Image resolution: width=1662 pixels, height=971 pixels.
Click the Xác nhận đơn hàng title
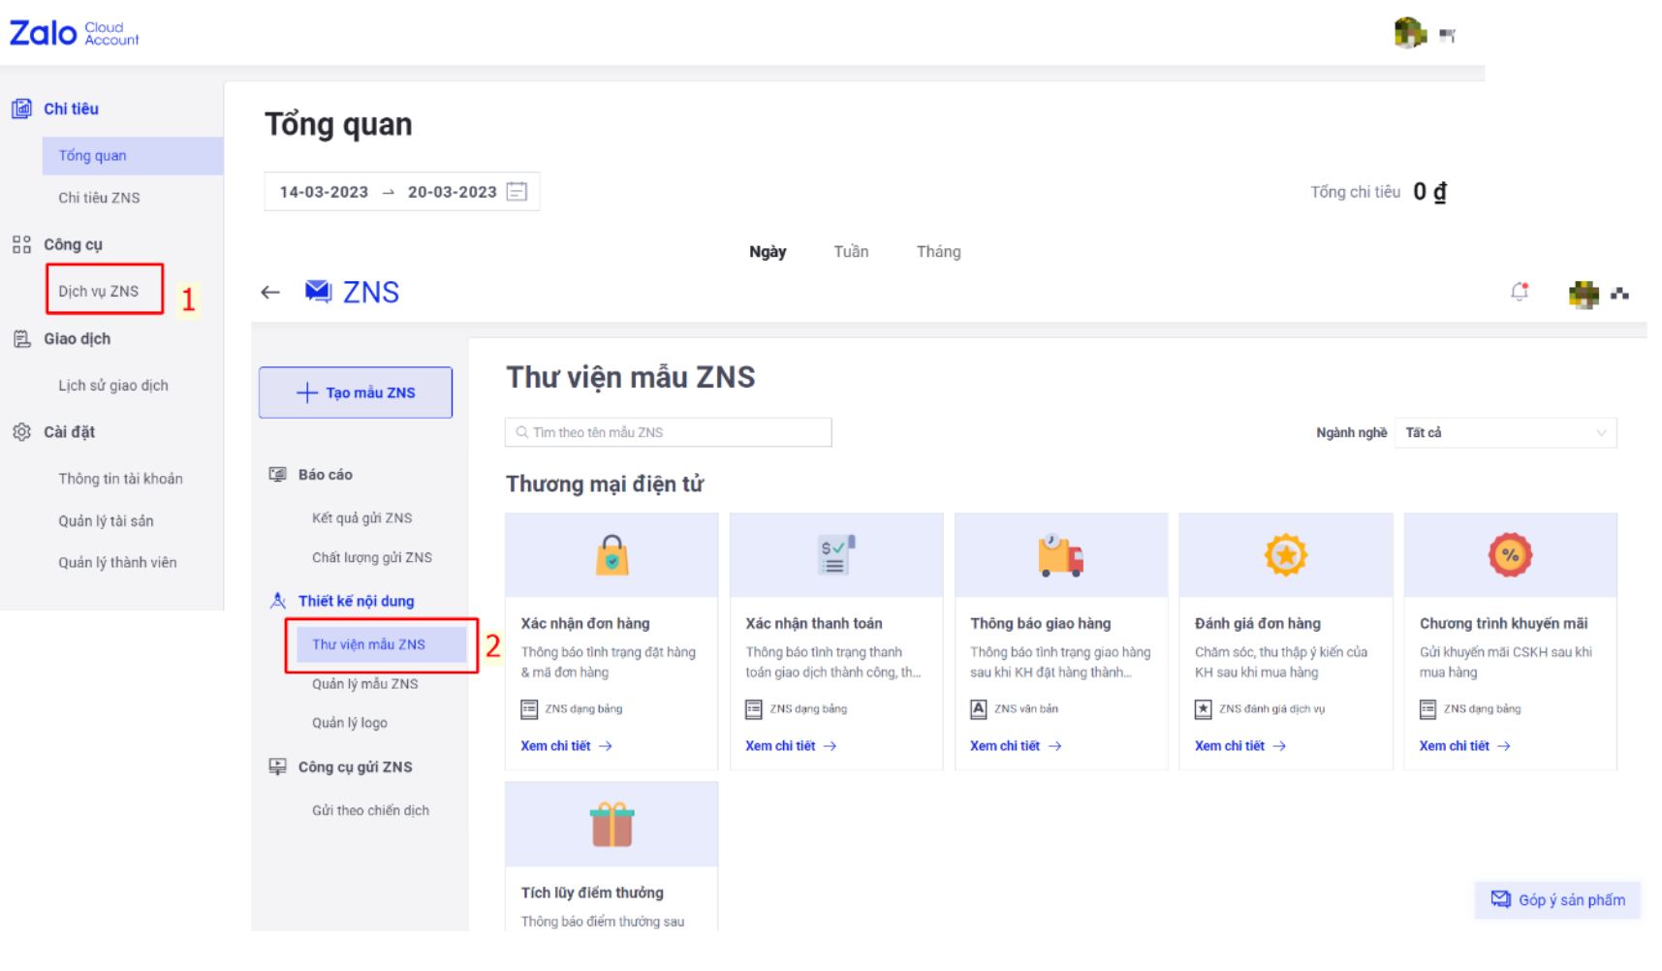coord(585,623)
